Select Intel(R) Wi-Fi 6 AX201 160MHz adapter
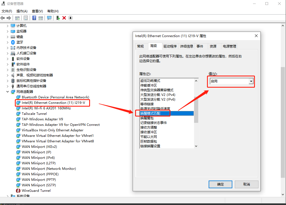Image resolution: width=286 pixels, height=205 pixels. [x=46, y=108]
